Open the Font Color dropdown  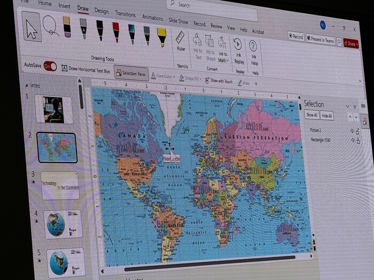(x=163, y=76)
